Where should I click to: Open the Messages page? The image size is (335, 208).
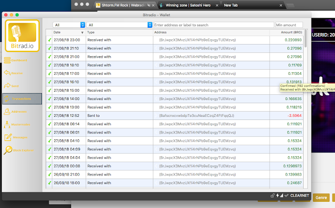tap(16, 137)
